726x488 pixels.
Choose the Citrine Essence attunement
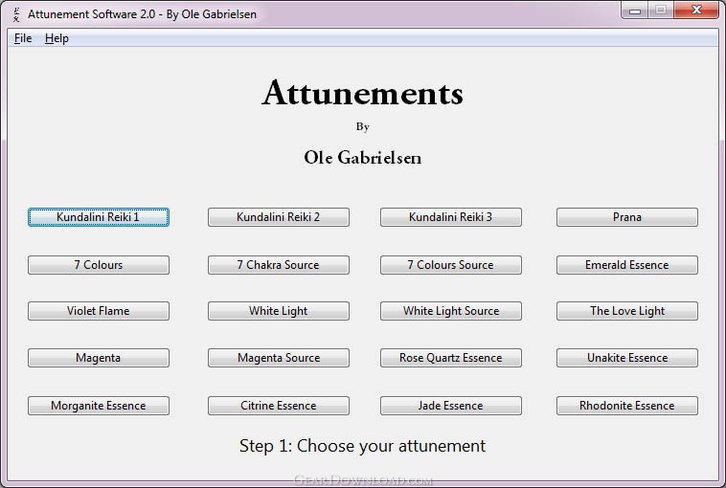point(279,406)
